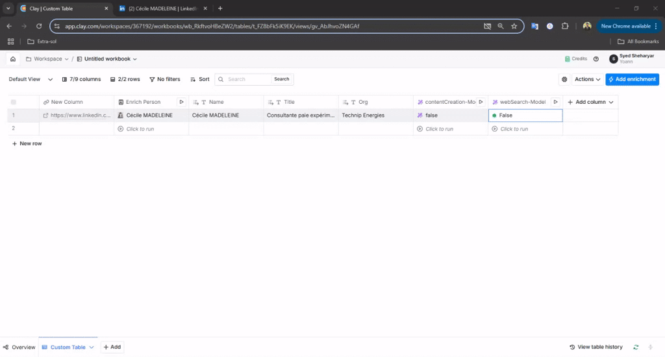Run the Enrich Person column play button
Viewport: 665px width, 357px height.
(181, 102)
